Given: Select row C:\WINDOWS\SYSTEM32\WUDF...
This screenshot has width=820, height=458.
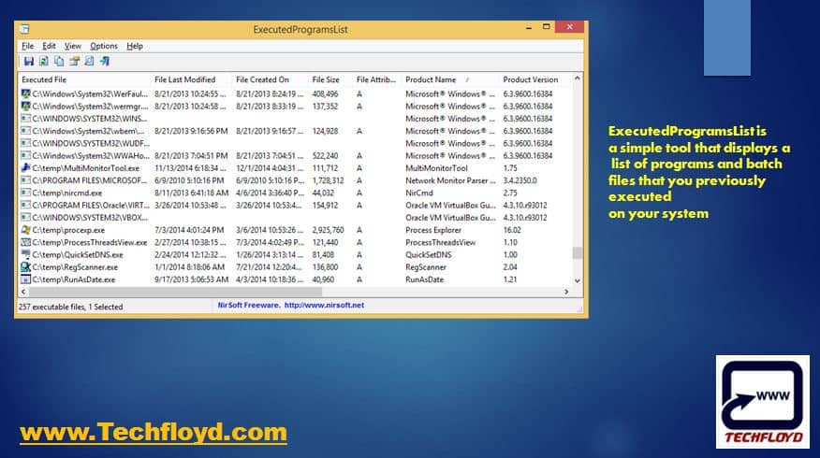Looking at the screenshot, I should pyautogui.click(x=296, y=143).
